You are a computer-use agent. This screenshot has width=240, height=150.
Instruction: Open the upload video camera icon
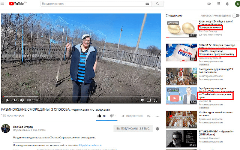tap(209, 4)
